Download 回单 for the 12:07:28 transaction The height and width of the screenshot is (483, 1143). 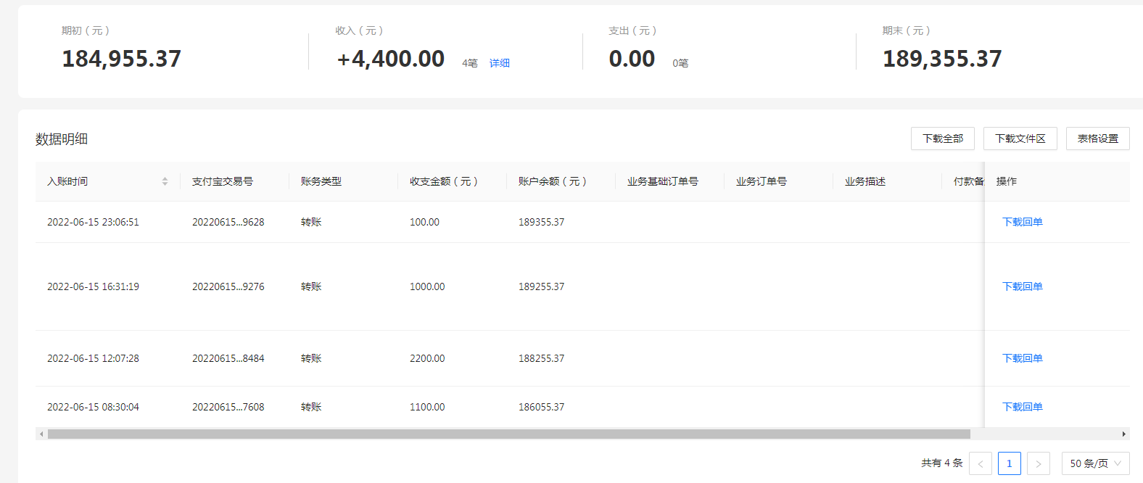coord(1023,358)
